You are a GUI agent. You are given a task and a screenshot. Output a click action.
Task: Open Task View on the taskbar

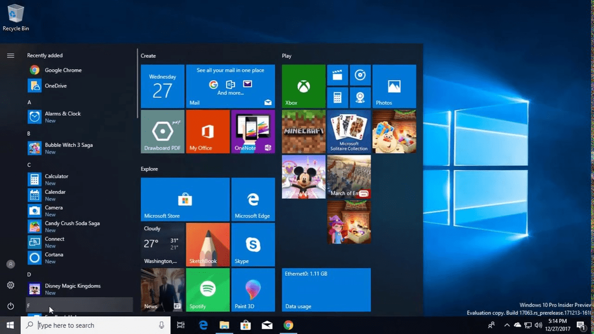coord(181,325)
